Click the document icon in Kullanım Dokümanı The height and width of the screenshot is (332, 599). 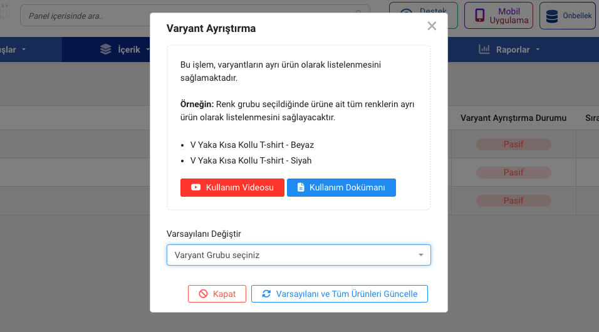tap(301, 187)
